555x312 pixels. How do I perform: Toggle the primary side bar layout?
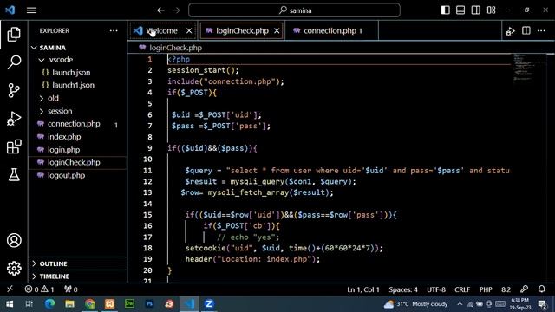[445, 10]
